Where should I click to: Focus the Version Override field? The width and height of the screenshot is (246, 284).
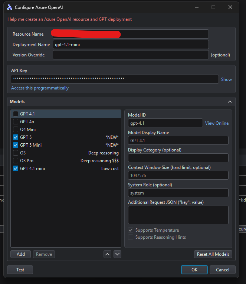pyautogui.click(x=131, y=55)
